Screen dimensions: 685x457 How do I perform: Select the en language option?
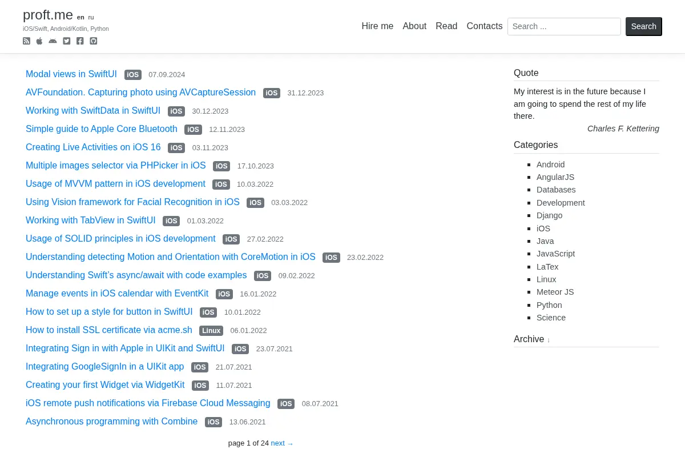click(80, 17)
